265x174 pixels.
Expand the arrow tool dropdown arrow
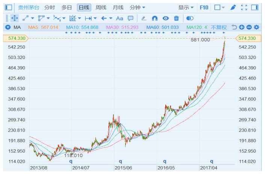pyautogui.click(x=111, y=18)
